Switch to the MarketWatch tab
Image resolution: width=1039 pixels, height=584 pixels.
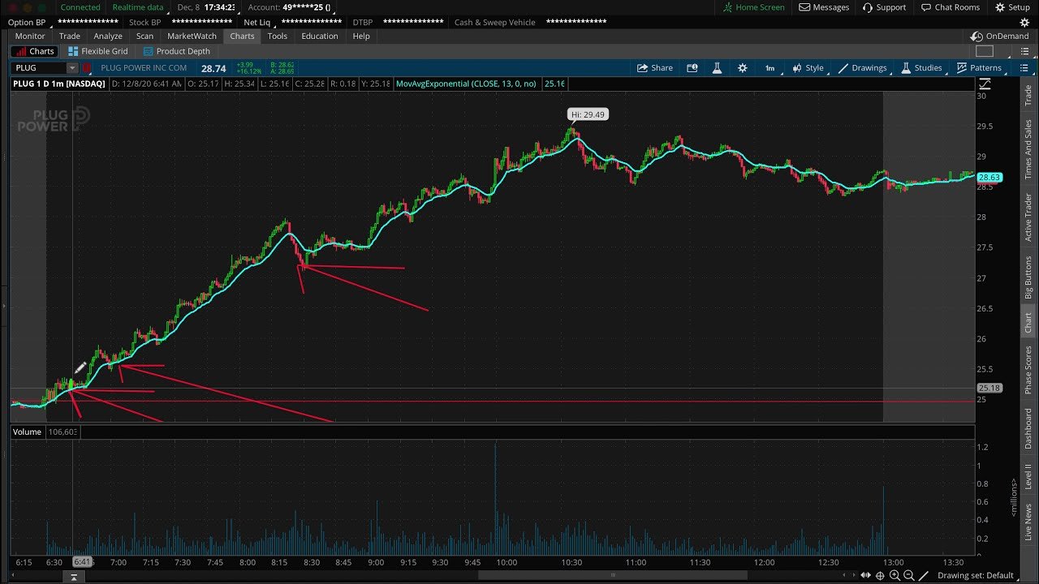(192, 36)
